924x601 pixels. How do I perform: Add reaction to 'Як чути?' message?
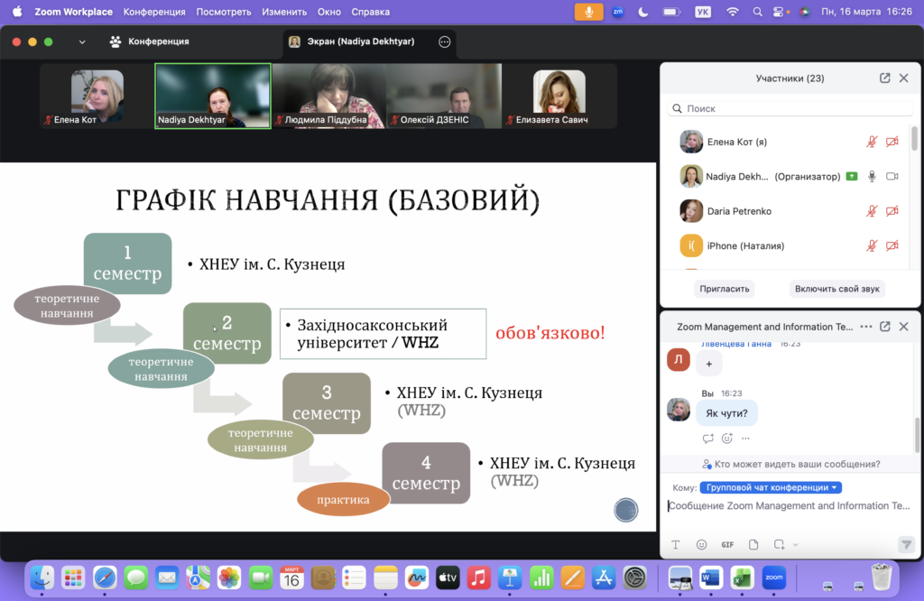click(727, 439)
